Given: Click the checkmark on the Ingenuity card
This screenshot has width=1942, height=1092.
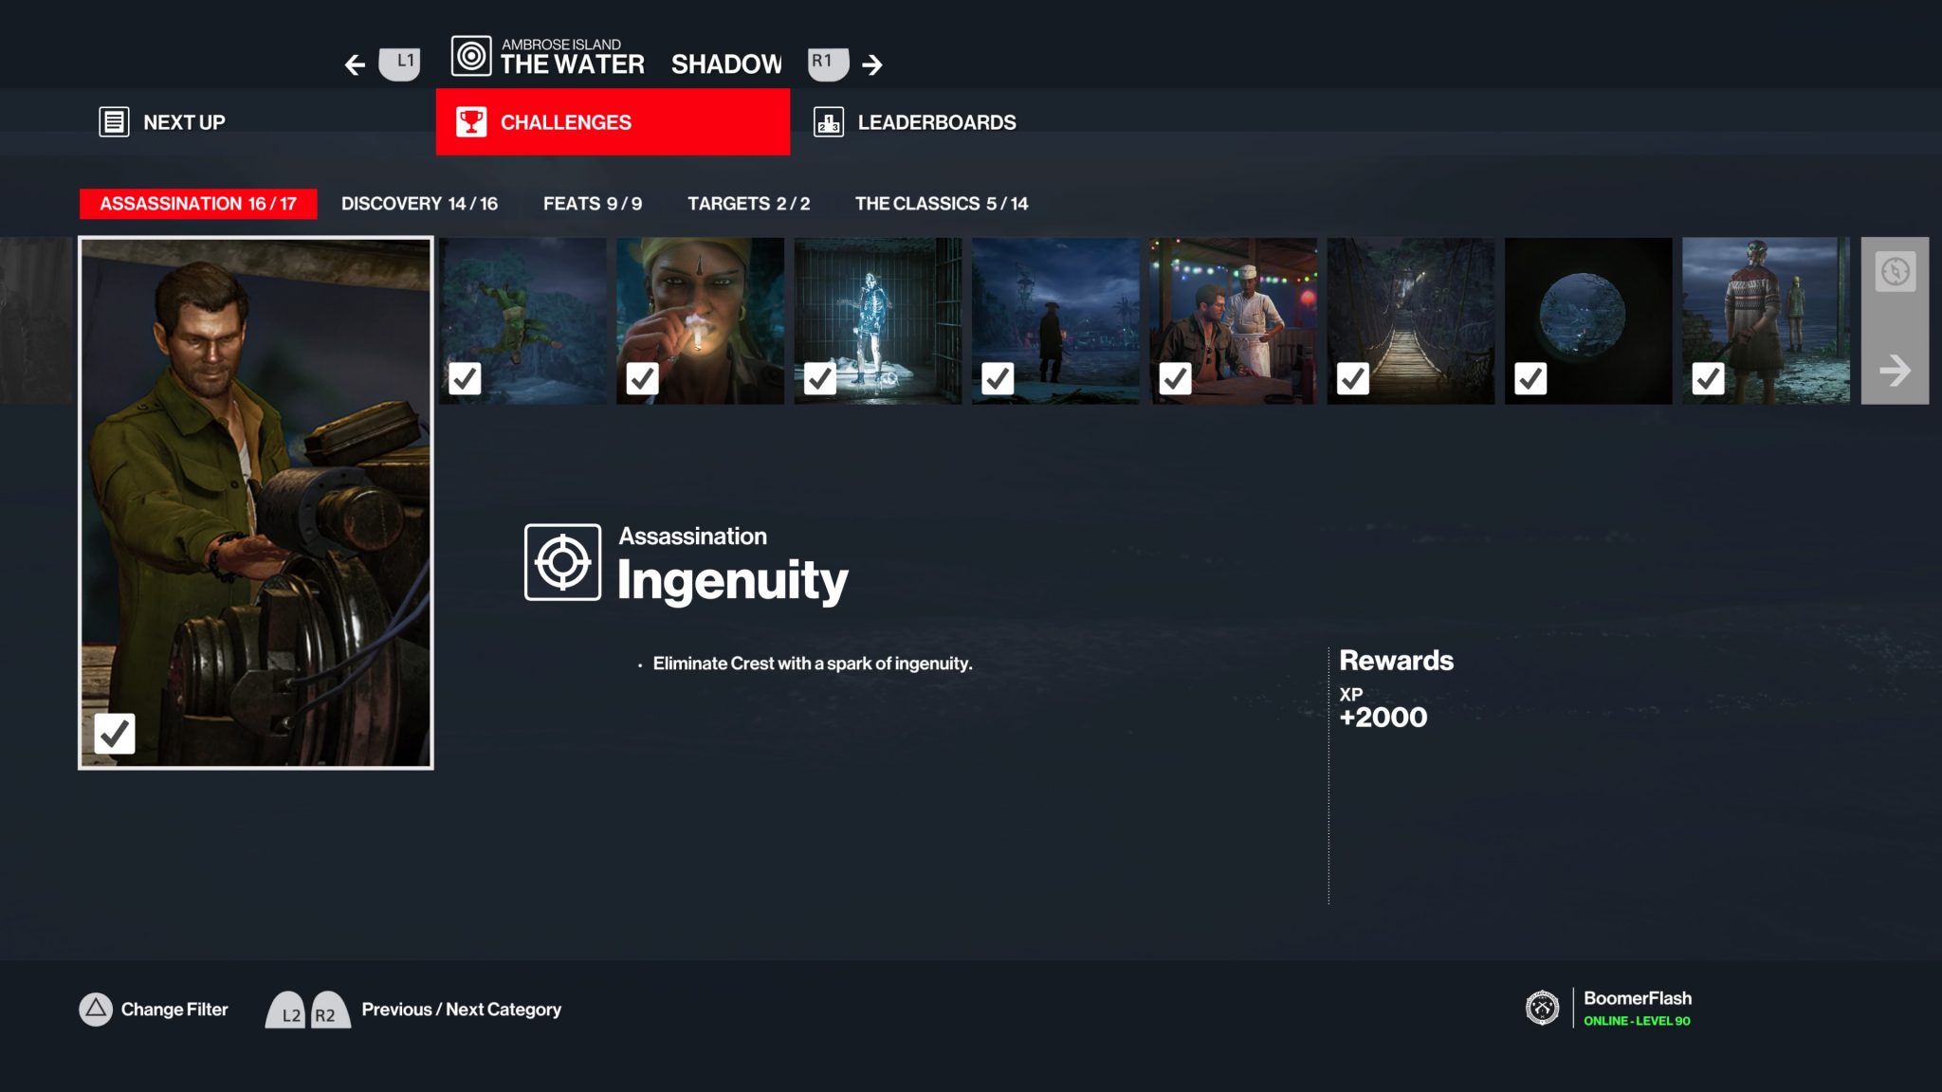Looking at the screenshot, I should click(115, 734).
